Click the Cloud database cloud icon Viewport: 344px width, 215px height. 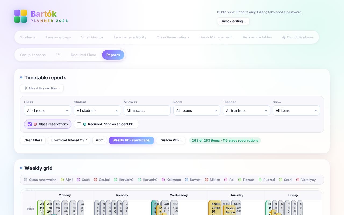[x=284, y=37]
